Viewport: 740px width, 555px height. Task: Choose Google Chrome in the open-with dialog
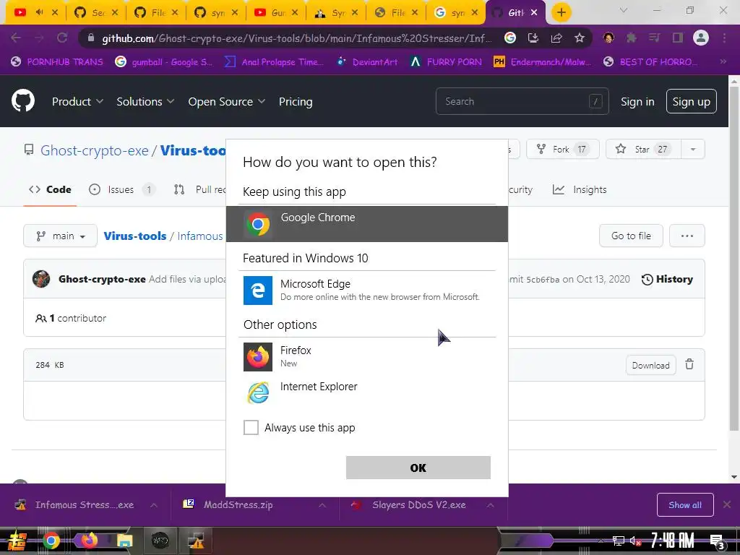click(x=366, y=224)
